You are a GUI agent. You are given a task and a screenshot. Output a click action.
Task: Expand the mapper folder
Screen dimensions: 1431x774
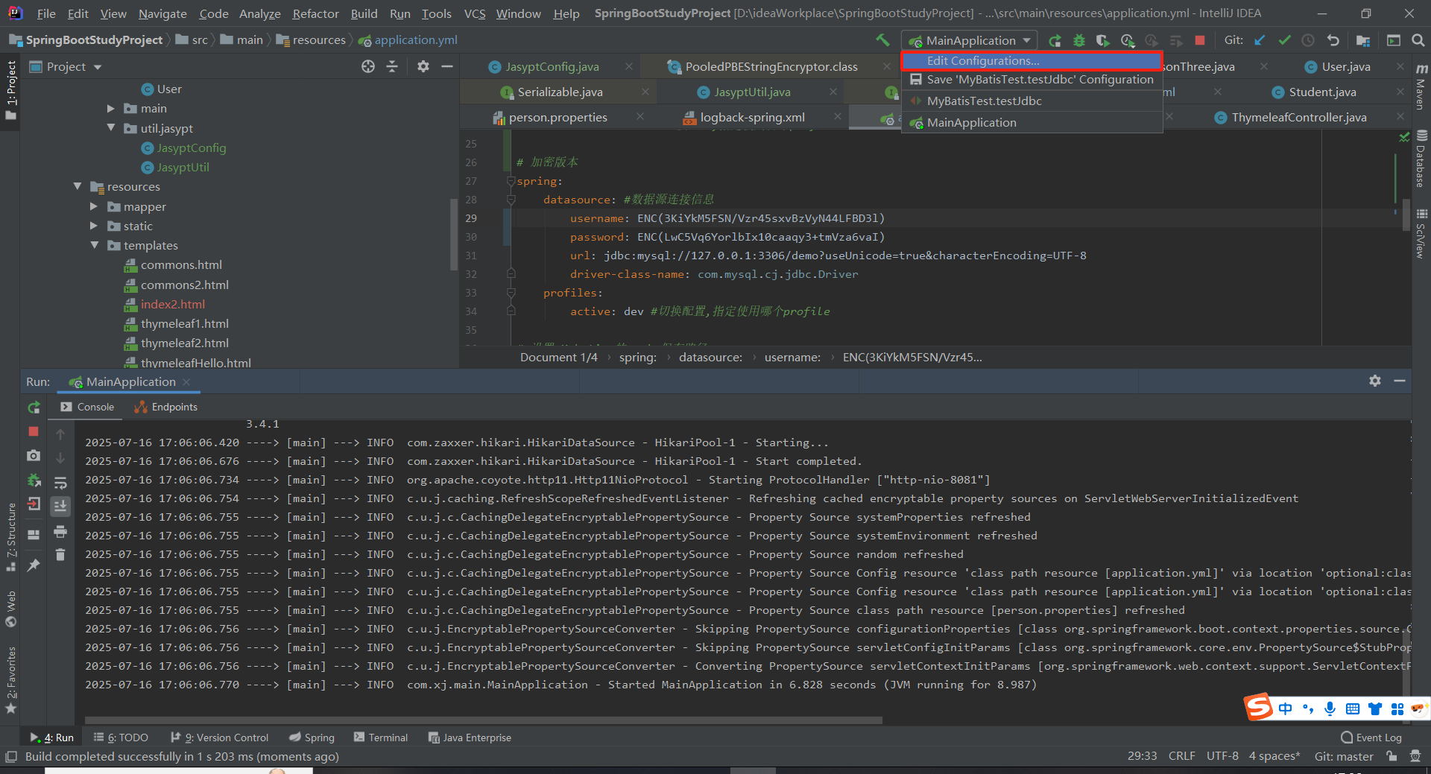point(94,206)
